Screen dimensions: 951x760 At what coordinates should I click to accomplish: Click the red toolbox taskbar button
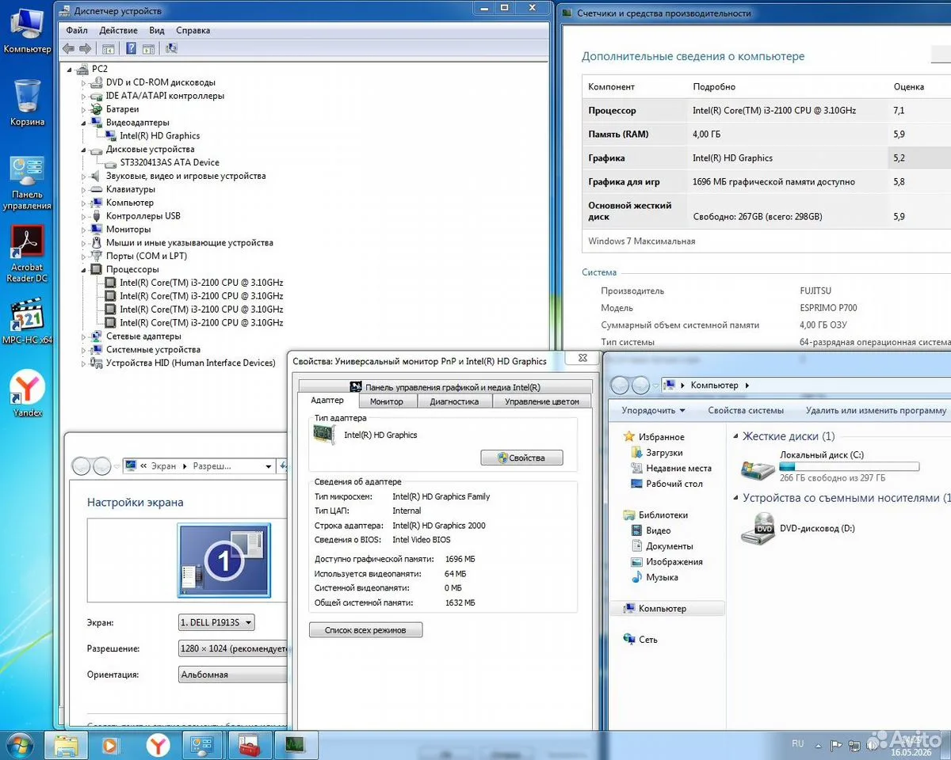tap(249, 745)
